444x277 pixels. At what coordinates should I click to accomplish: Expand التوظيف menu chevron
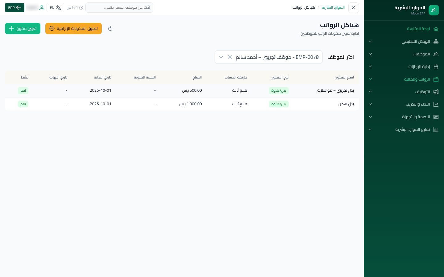[370, 92]
